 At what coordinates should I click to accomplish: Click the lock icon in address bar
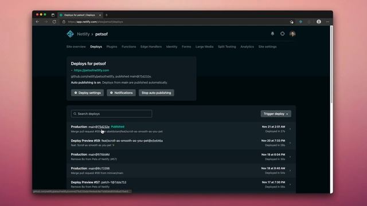[64, 22]
